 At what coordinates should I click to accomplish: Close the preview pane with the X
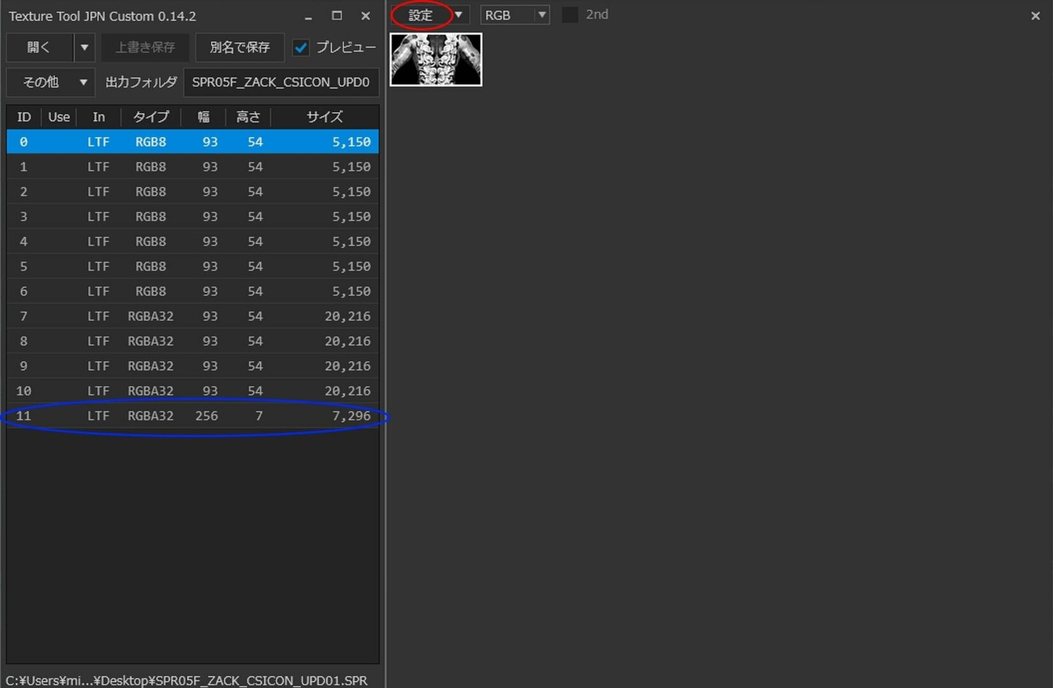[x=1035, y=16]
